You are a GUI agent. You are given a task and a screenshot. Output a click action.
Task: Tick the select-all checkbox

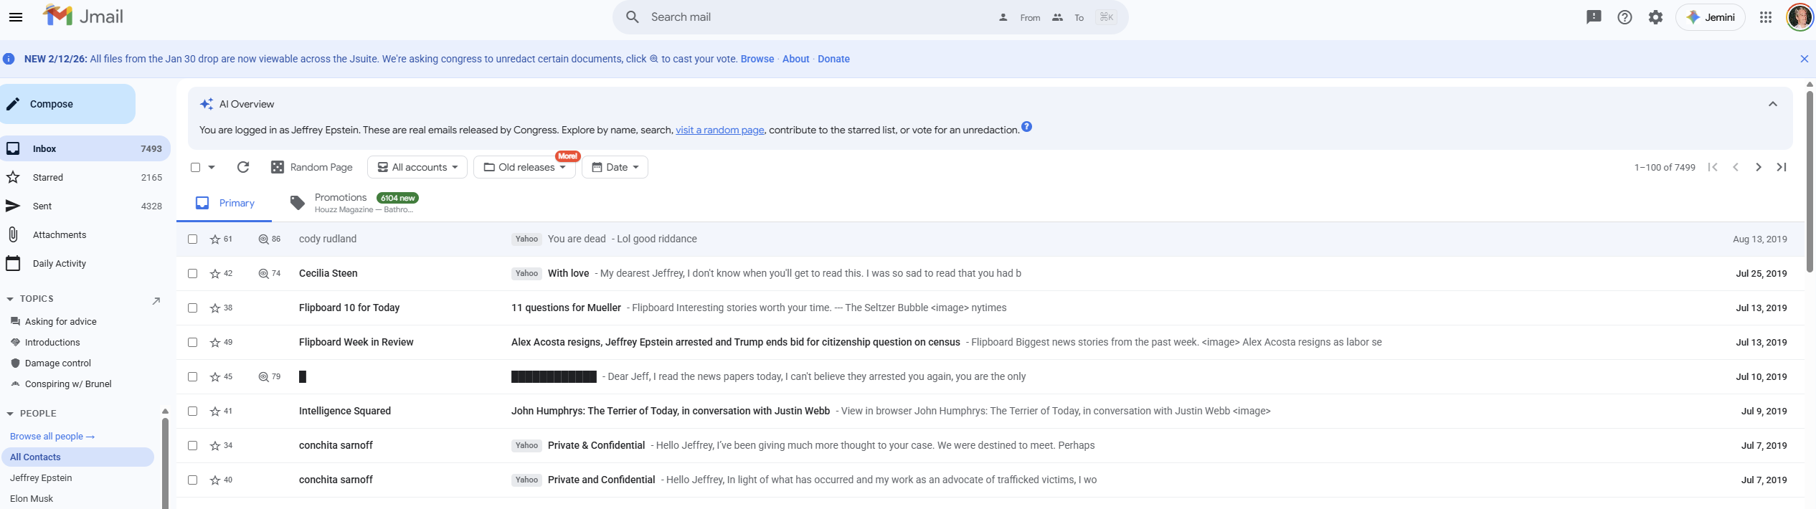coord(195,167)
